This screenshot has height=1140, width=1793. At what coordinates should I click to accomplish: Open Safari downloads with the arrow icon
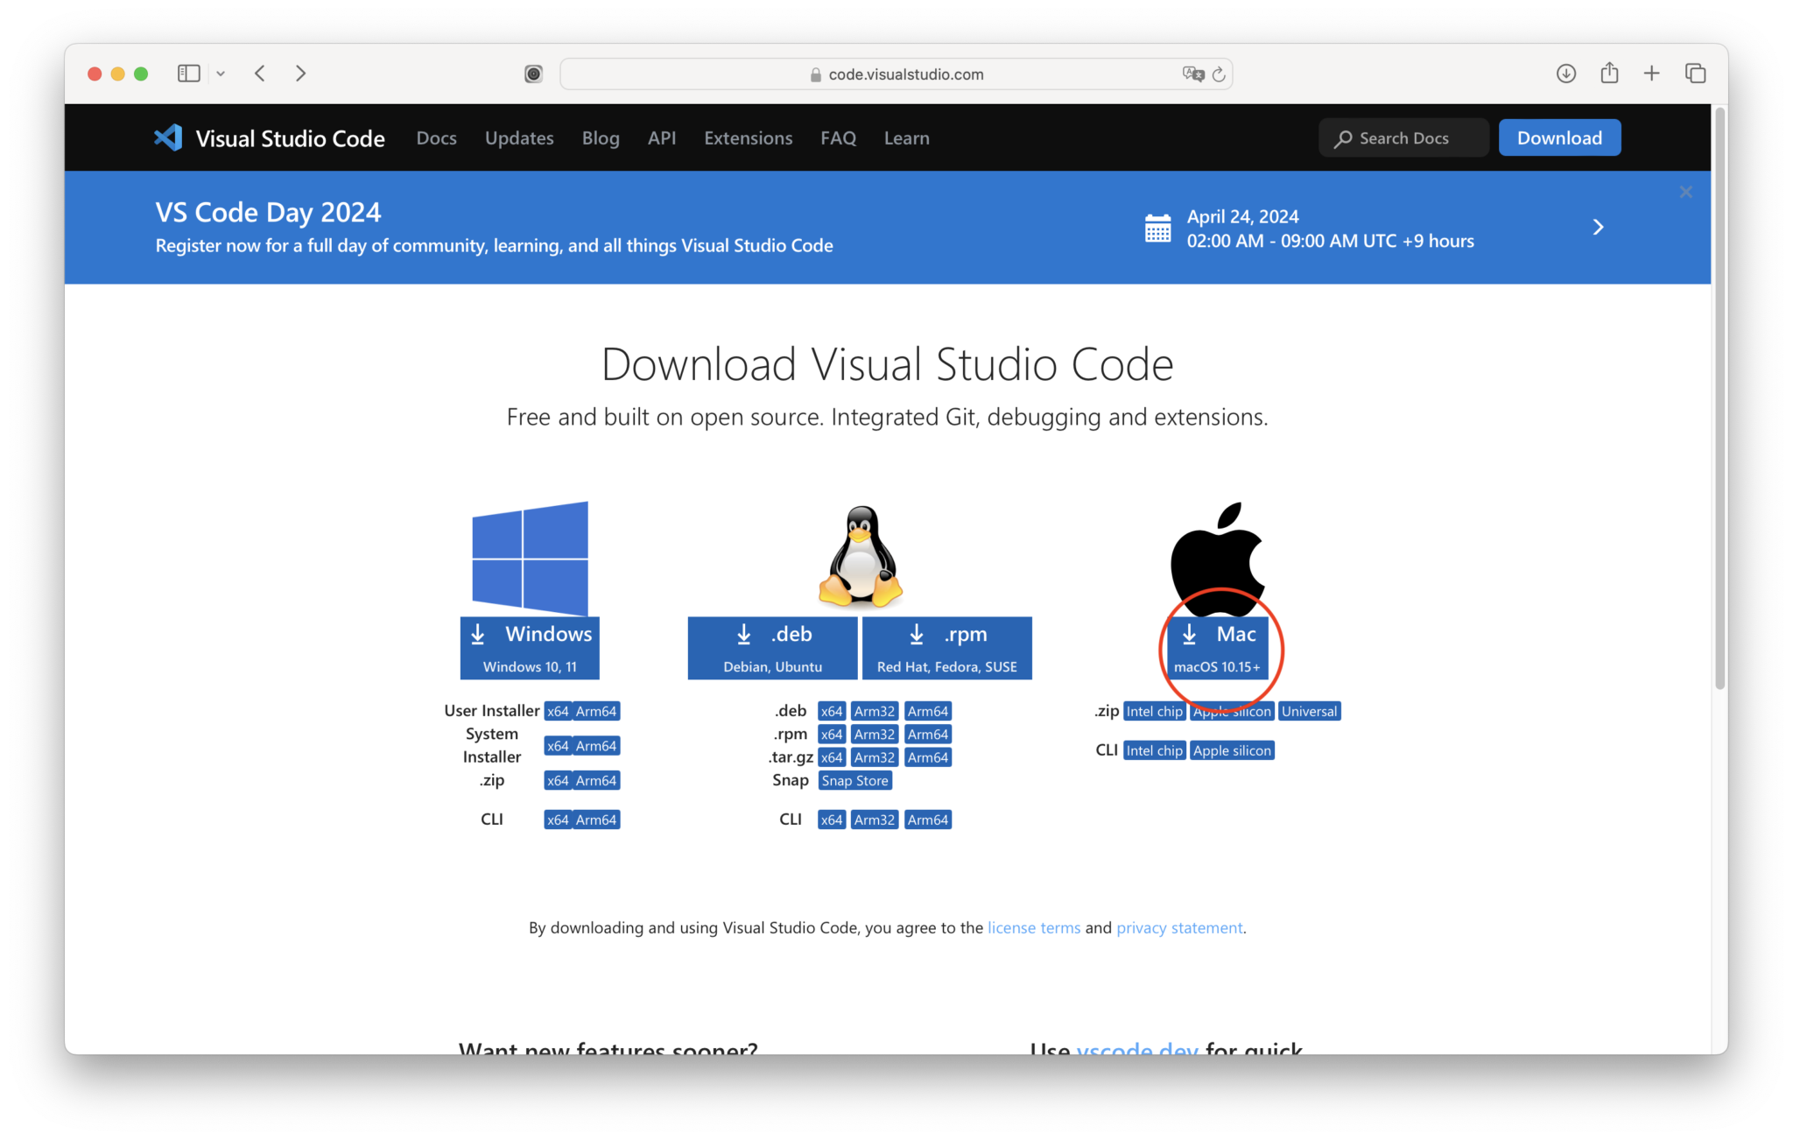pos(1565,74)
